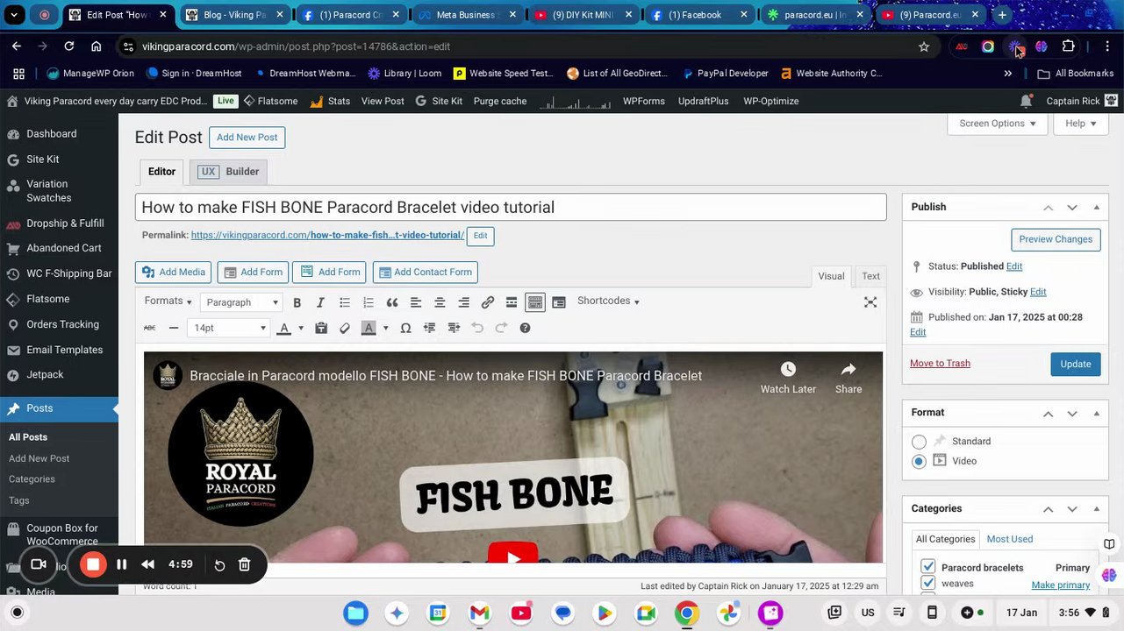Apply strikethrough formatting

(x=149, y=328)
